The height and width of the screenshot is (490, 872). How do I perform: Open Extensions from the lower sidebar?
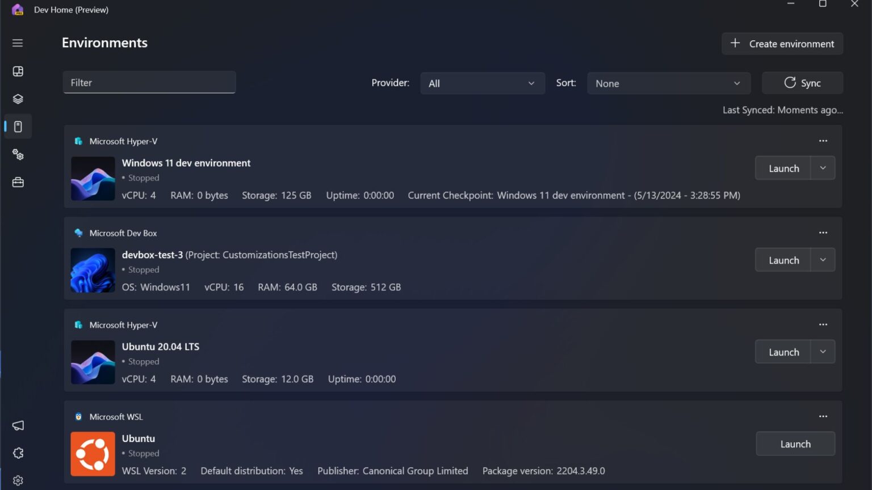(x=18, y=453)
